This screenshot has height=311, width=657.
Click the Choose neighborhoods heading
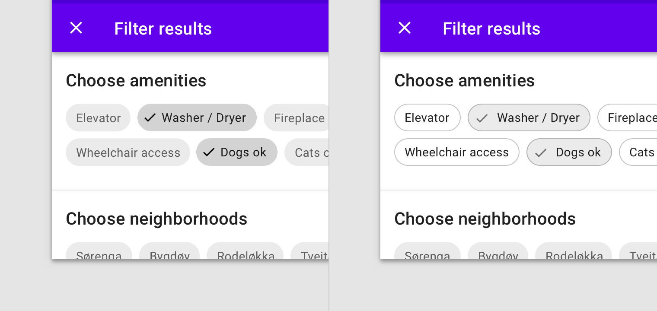[x=156, y=219]
